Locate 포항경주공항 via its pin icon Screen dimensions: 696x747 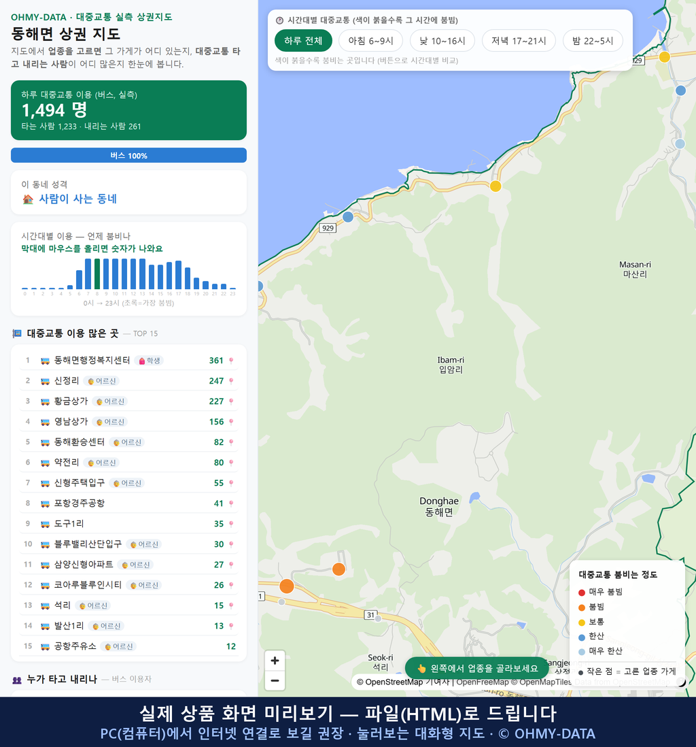click(x=231, y=503)
